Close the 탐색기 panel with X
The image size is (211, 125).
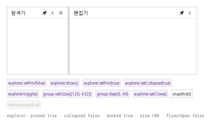click(61, 13)
